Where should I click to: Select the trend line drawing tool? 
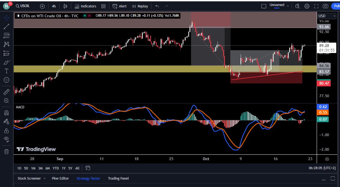tap(6, 27)
